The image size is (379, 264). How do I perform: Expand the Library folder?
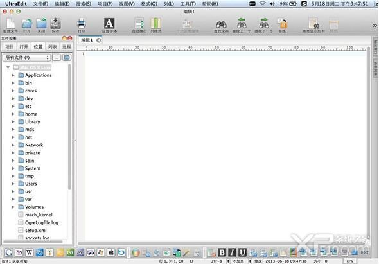[x=13, y=121]
